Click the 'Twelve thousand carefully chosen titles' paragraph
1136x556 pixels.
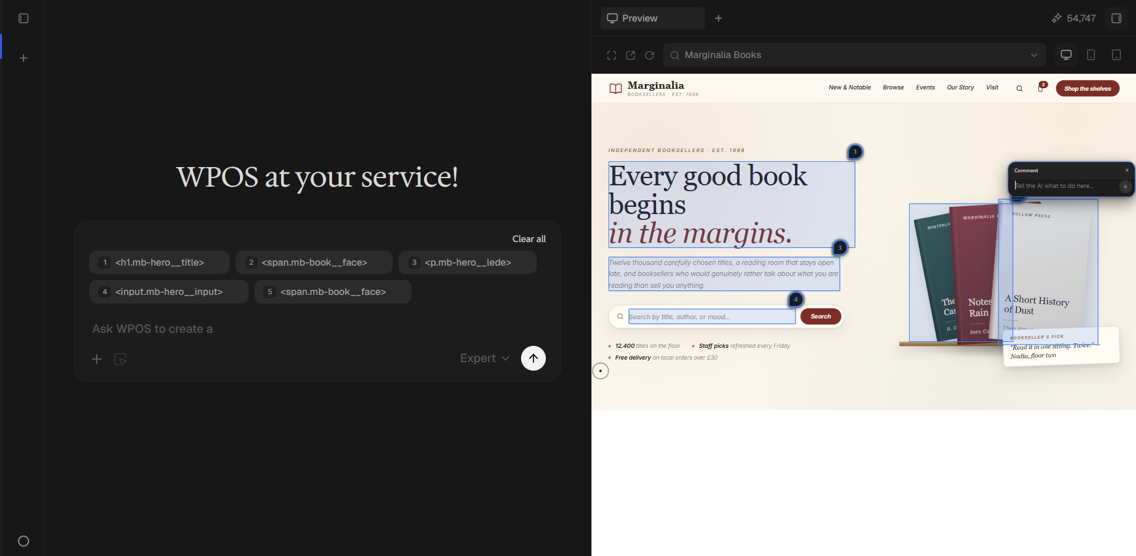point(724,274)
